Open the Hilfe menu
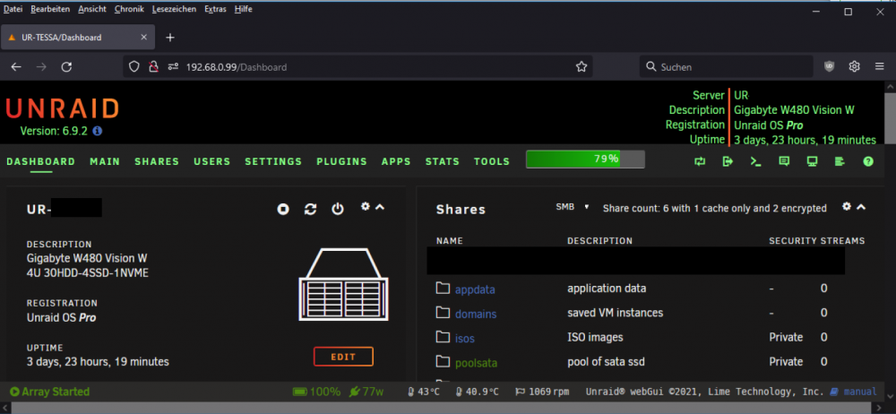This screenshot has height=414, width=896. [244, 9]
